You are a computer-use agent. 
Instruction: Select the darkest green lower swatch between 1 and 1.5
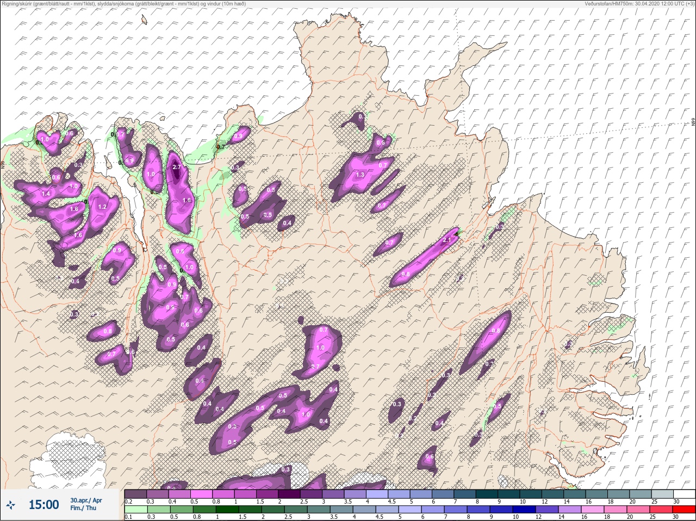[x=227, y=510]
